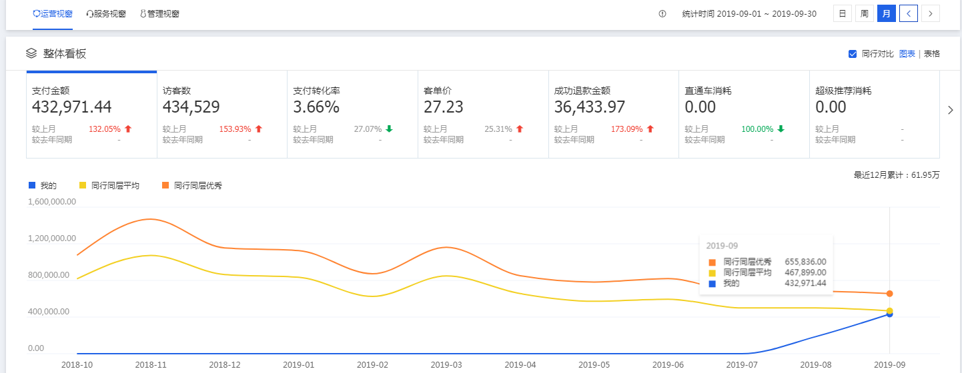Open the 管理视窗 tab
The height and width of the screenshot is (373, 962).
pyautogui.click(x=159, y=14)
